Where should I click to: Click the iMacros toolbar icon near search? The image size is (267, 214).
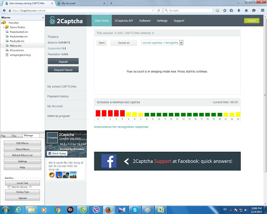(217, 10)
